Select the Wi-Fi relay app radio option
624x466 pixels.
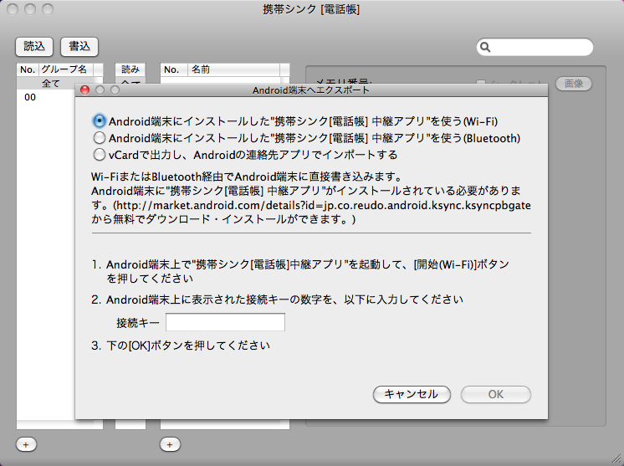(100, 120)
